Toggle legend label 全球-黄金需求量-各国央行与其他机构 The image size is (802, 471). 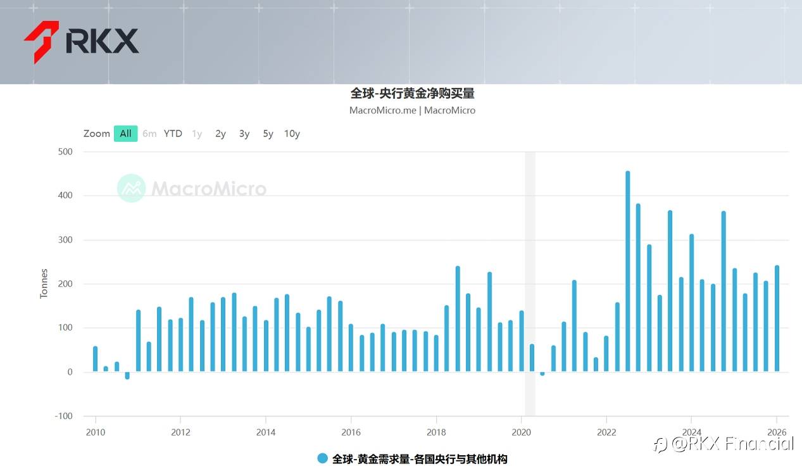(420, 459)
